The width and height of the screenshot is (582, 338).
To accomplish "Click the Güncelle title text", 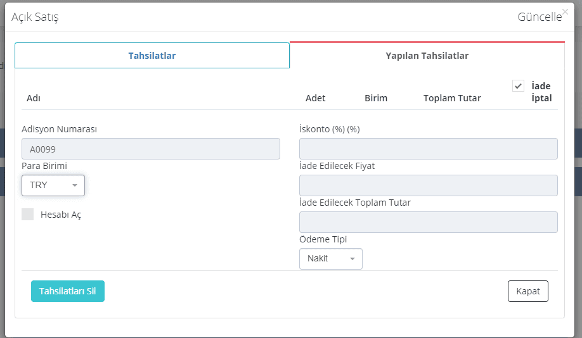I will coord(540,17).
